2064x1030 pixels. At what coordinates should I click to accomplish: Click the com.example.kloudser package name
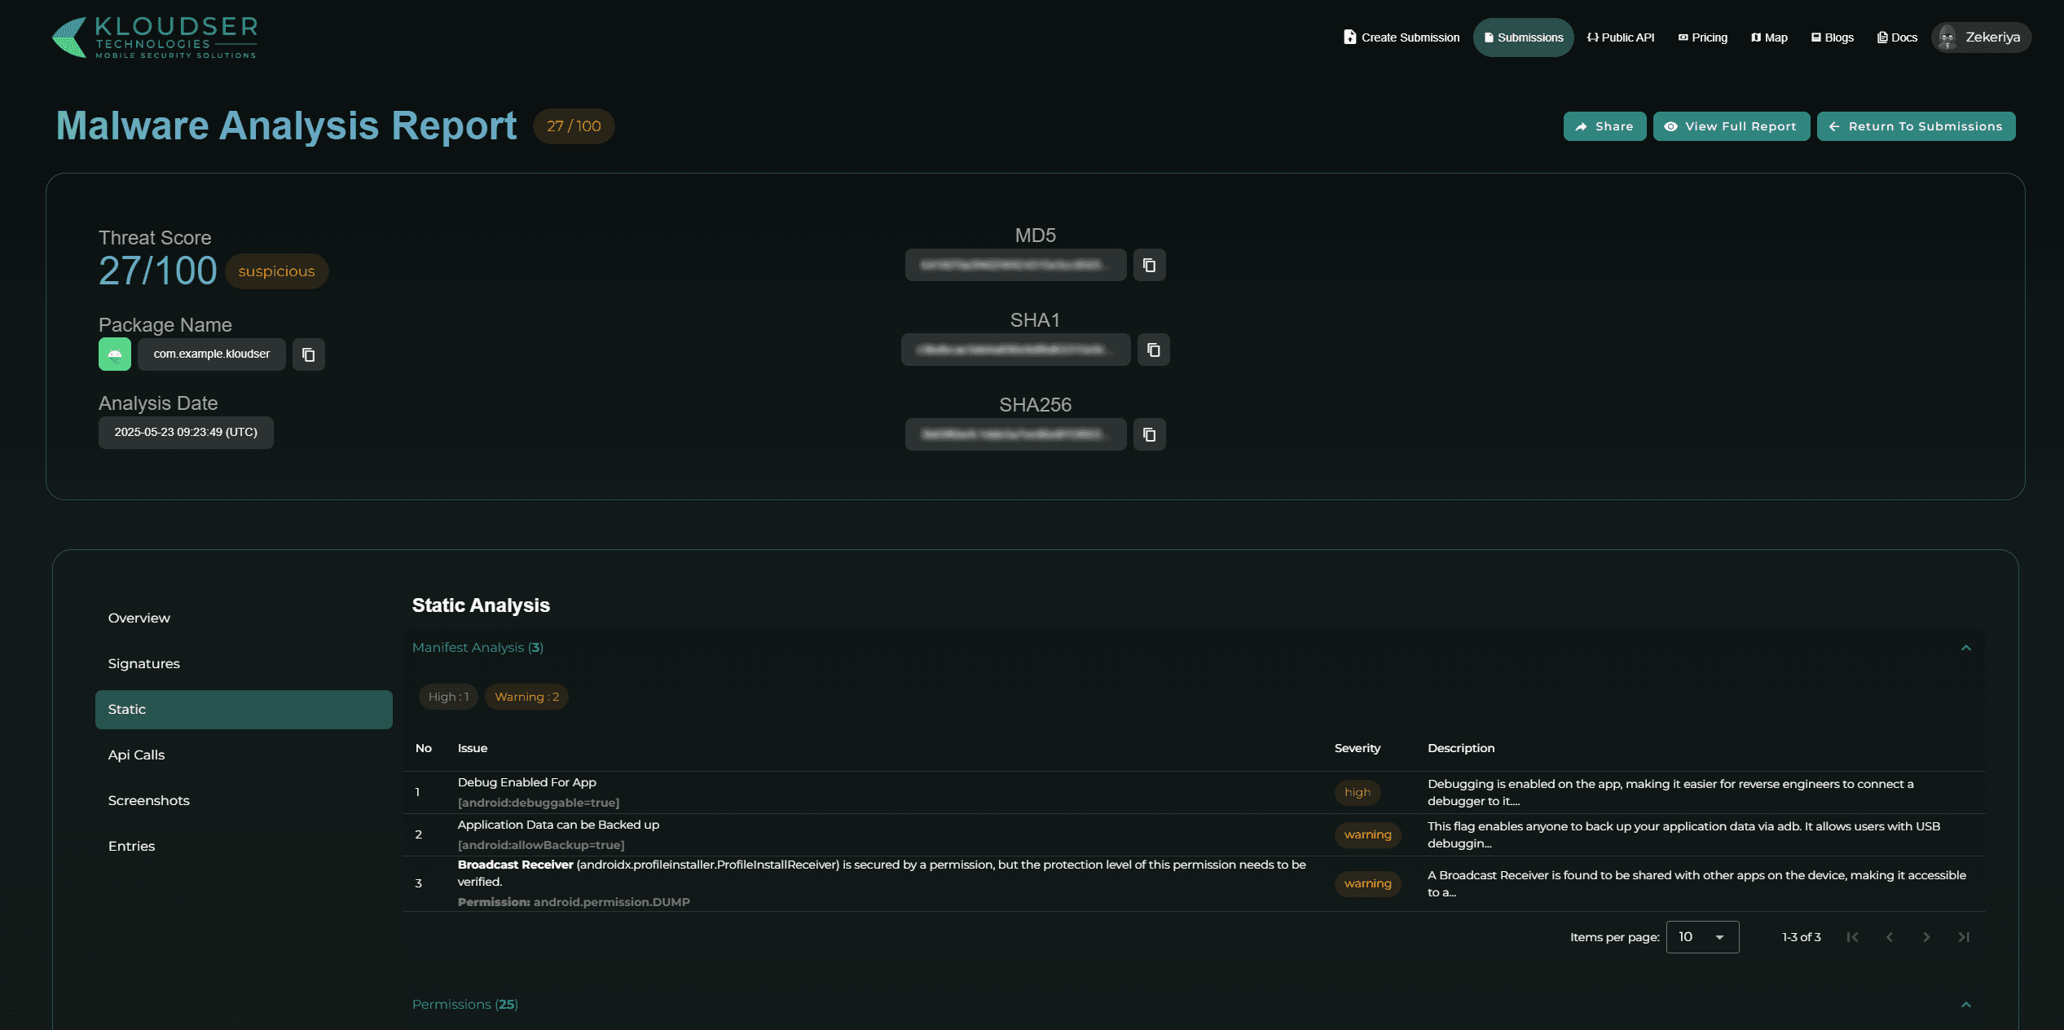point(212,354)
